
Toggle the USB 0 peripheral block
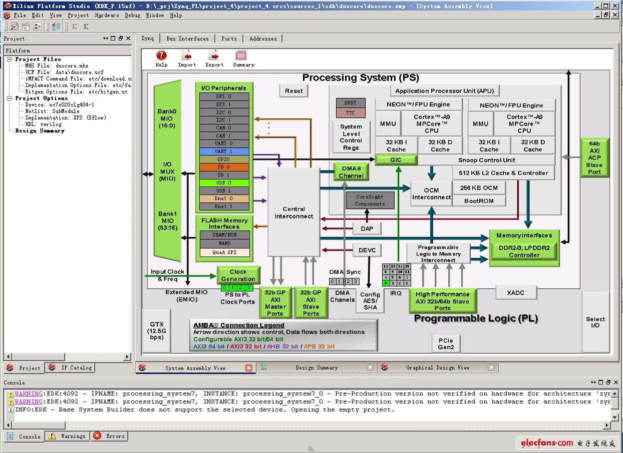(223, 183)
